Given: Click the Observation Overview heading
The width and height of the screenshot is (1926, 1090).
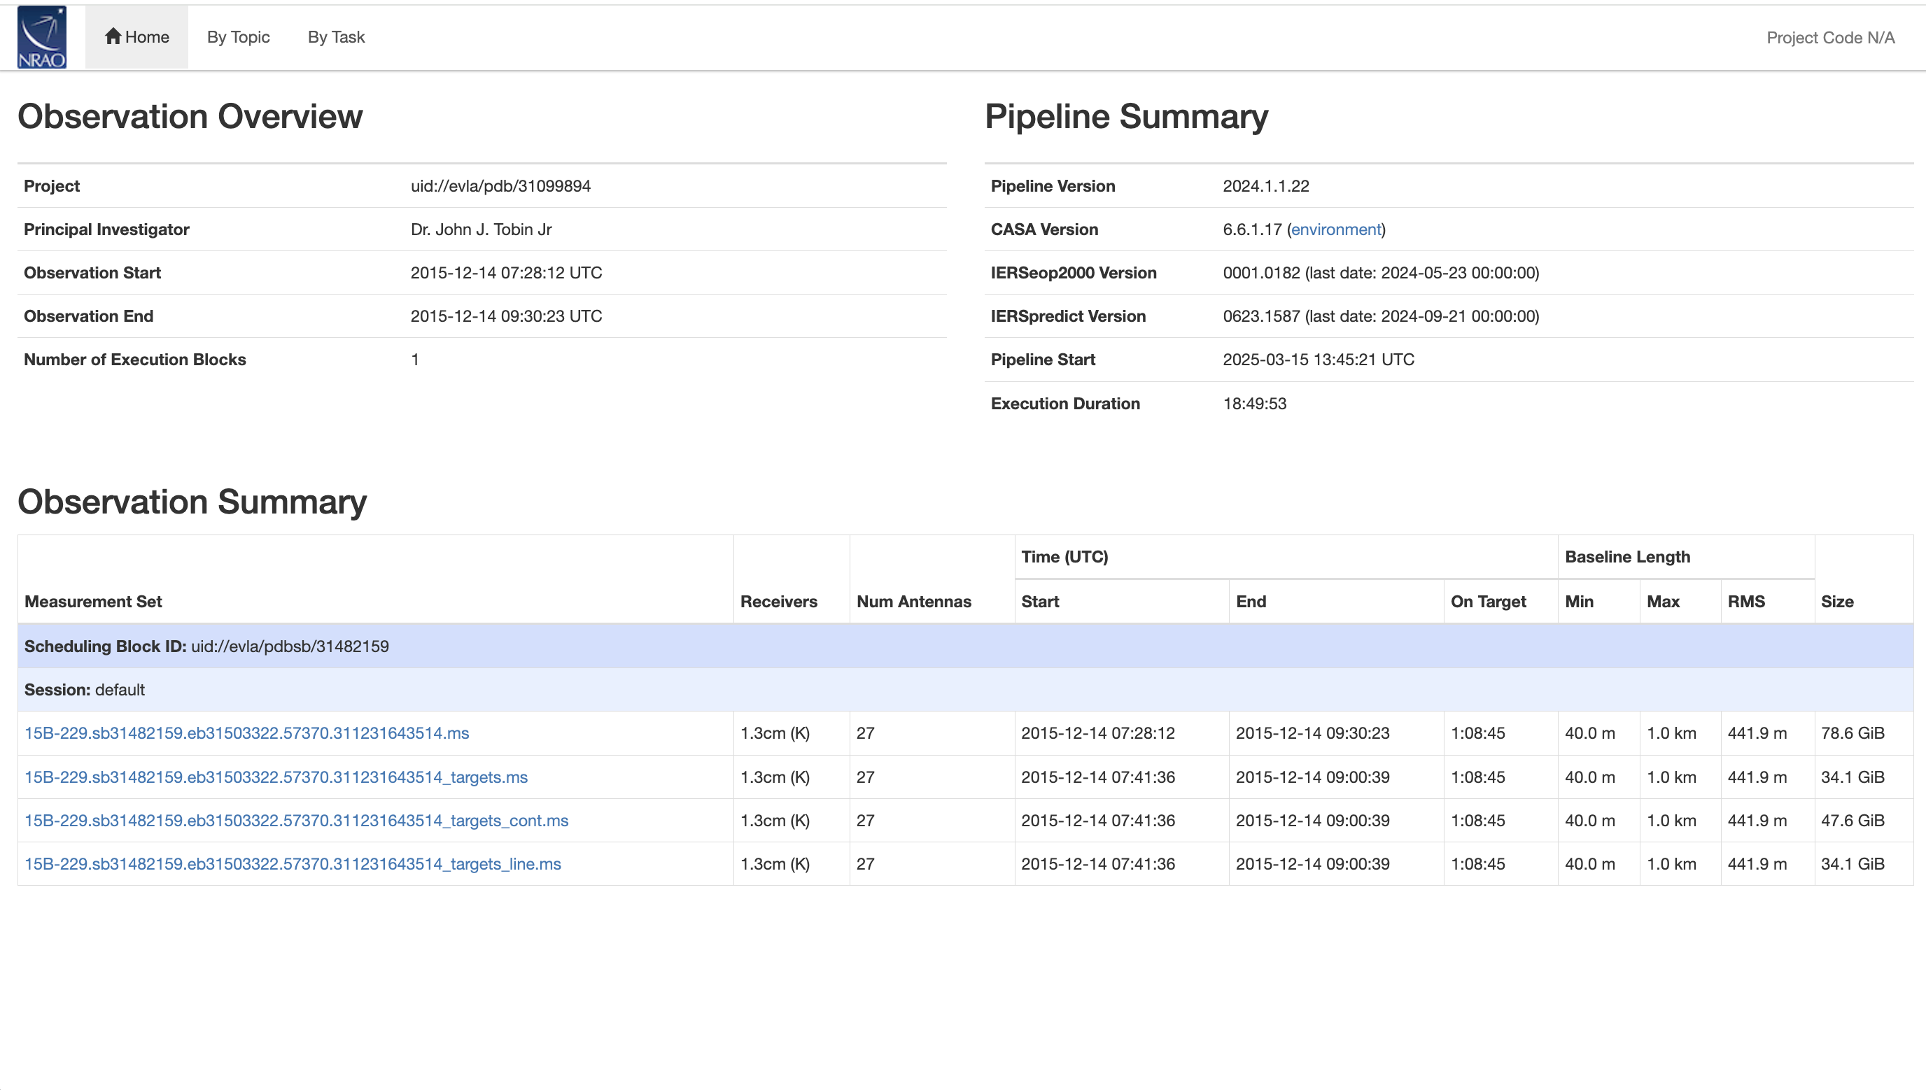Looking at the screenshot, I should pyautogui.click(x=190, y=117).
